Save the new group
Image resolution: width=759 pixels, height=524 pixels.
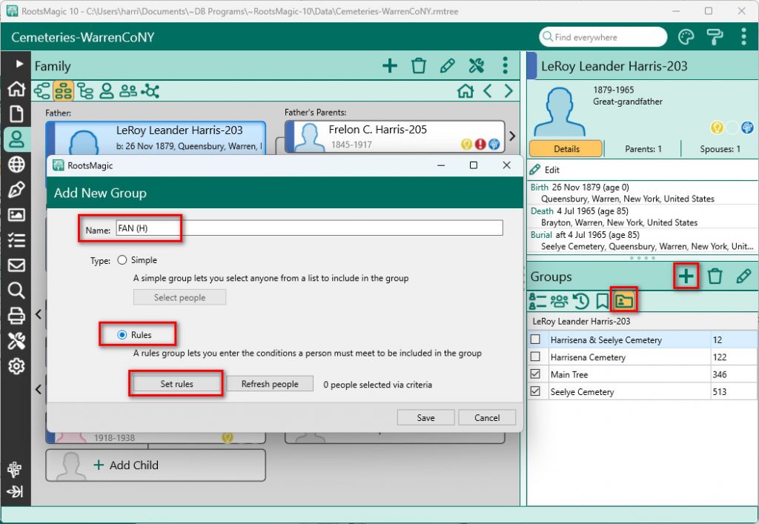(425, 417)
